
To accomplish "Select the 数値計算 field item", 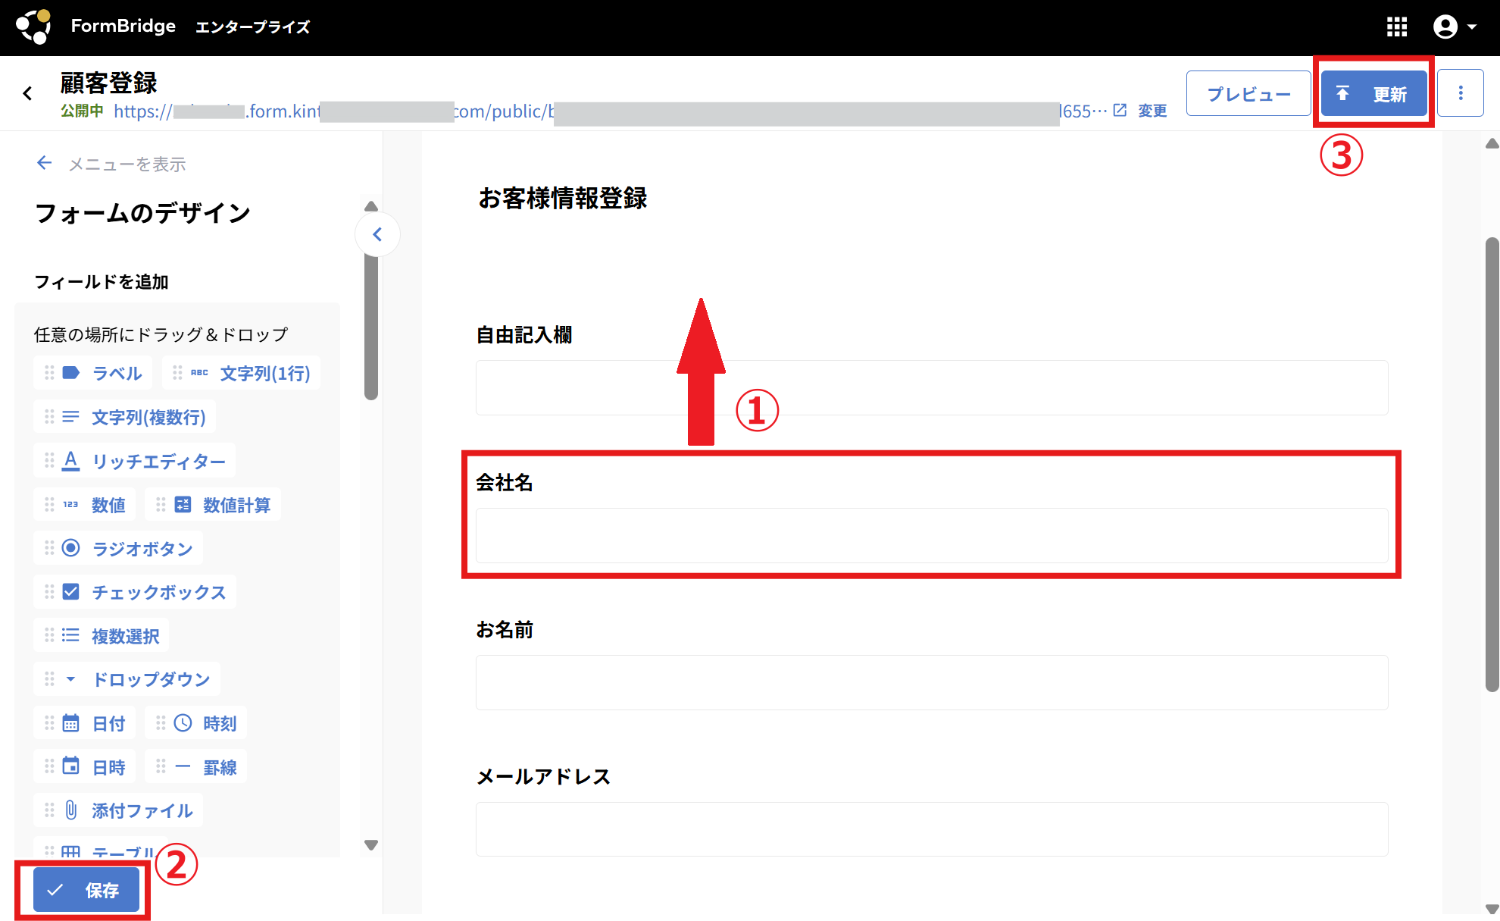I will click(213, 505).
